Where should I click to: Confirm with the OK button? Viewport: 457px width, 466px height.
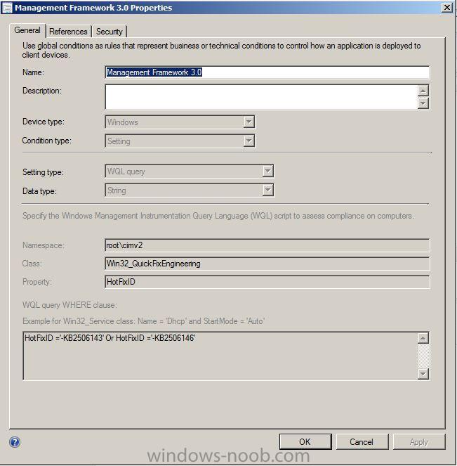305,441
